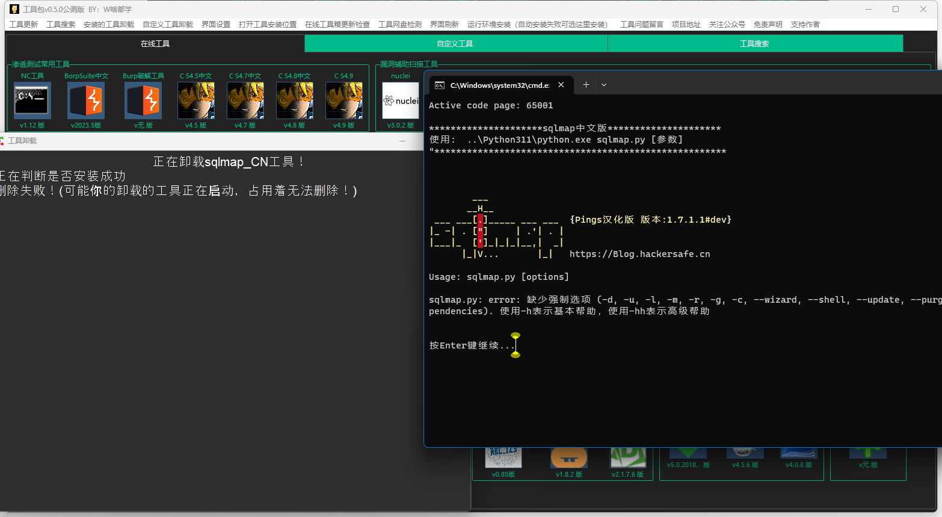Click the 渗透测试常用工具 group label

pos(41,64)
